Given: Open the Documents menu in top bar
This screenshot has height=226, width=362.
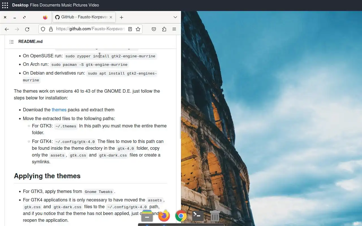Looking at the screenshot, I should (50, 5).
